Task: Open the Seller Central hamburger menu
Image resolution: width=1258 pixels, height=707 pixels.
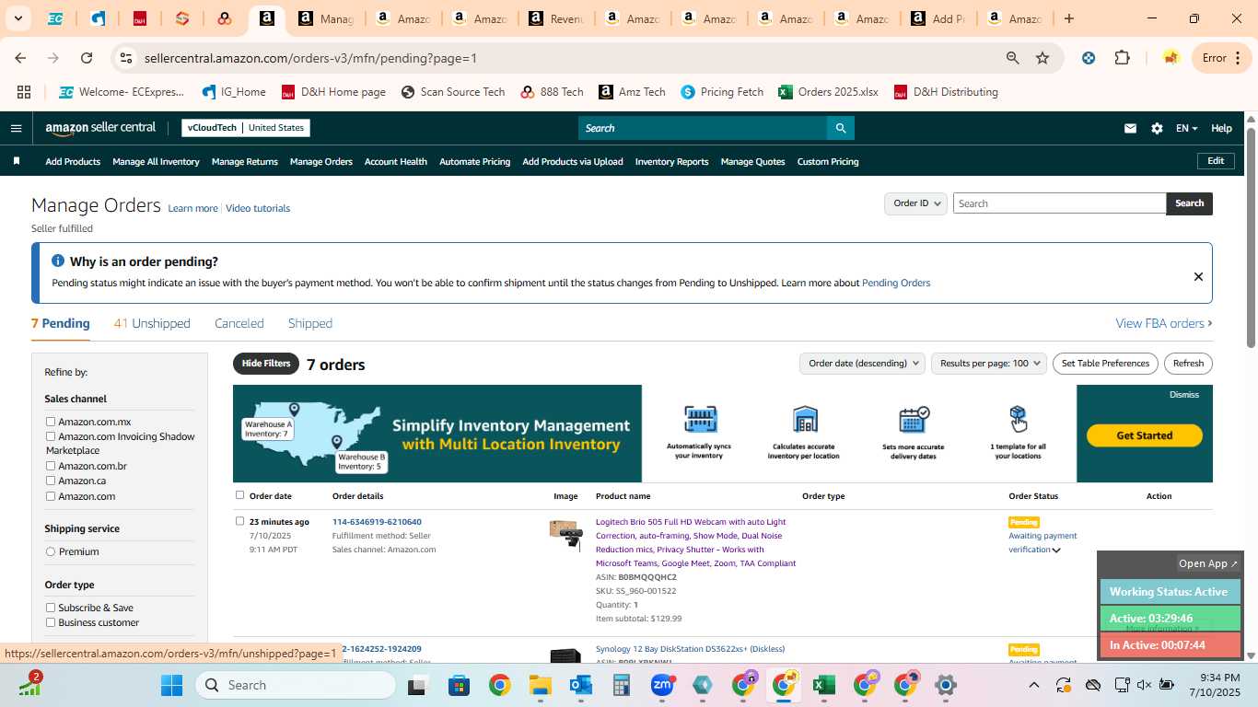Action: click(x=16, y=128)
